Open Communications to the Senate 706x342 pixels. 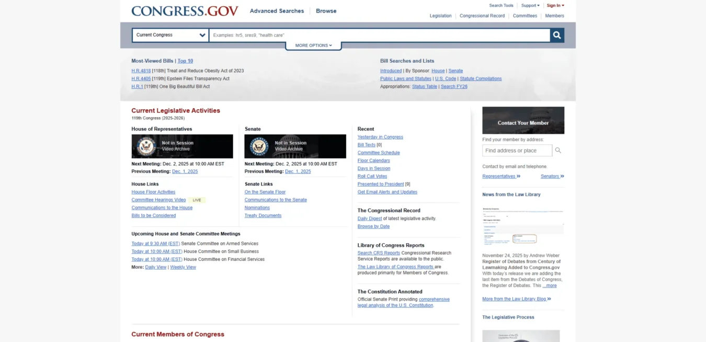click(276, 200)
